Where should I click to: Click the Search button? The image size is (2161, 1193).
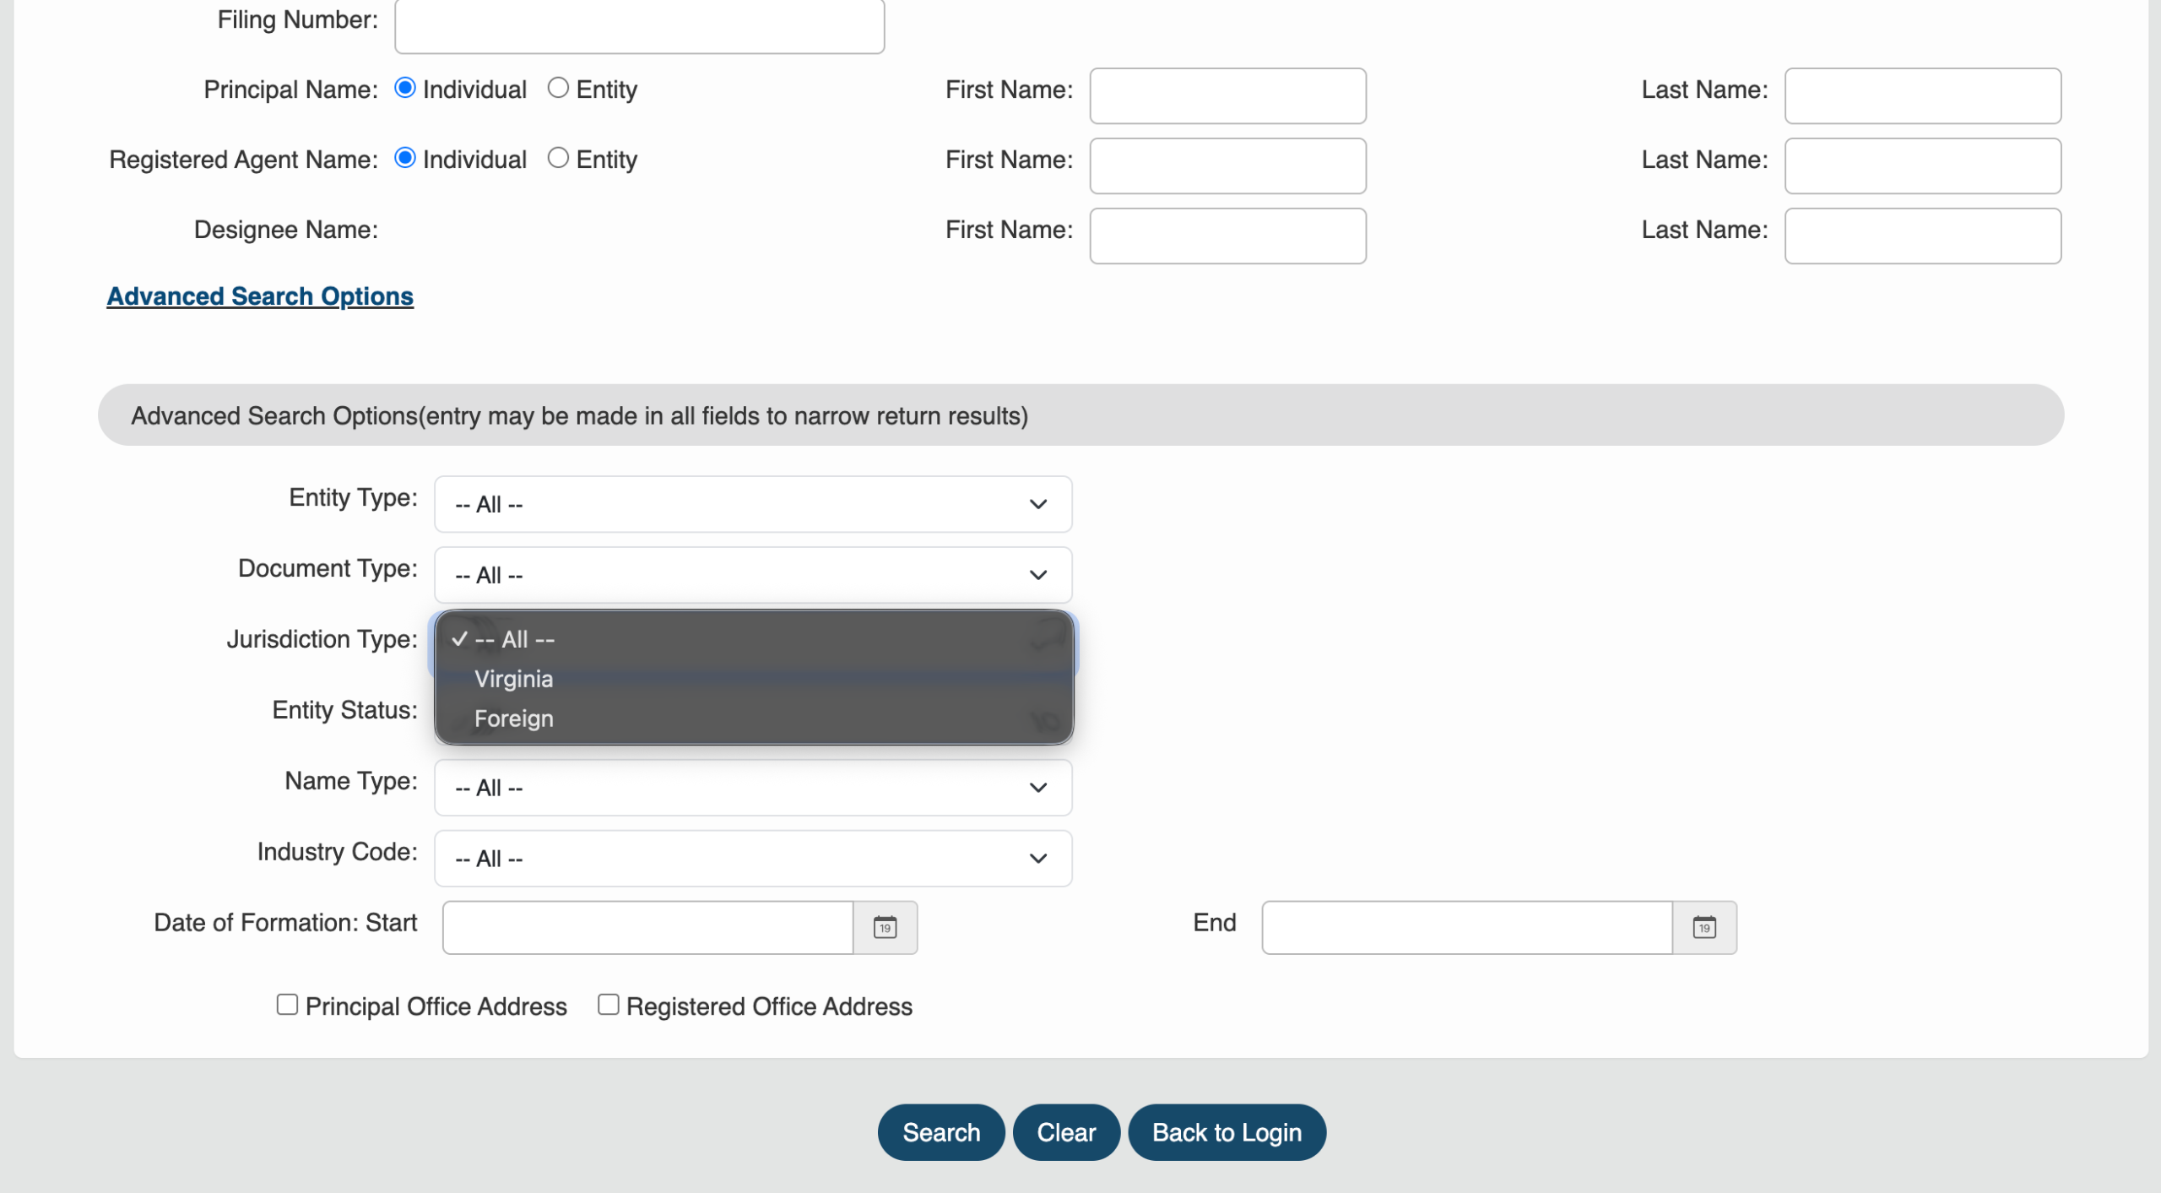click(941, 1132)
